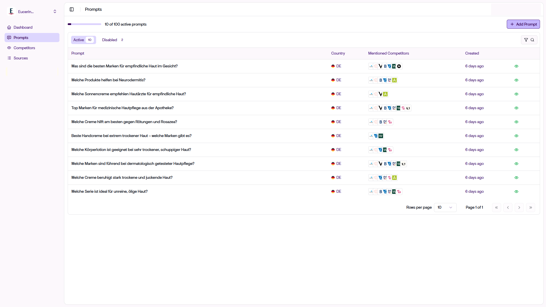
Task: Click the N logo in empfindliche Haut im Gesicht row
Action: [x=399, y=66]
